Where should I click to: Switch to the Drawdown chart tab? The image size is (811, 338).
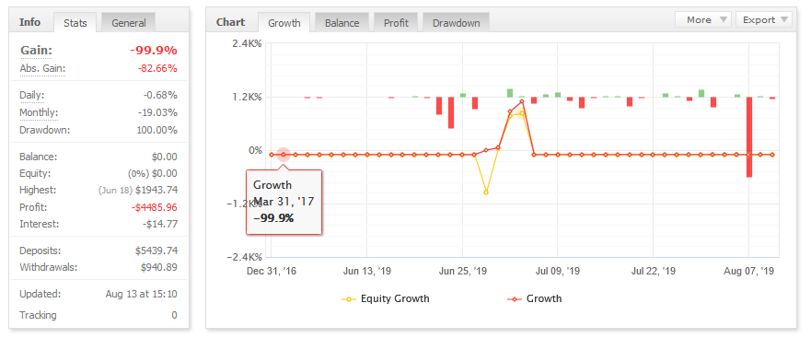[457, 23]
